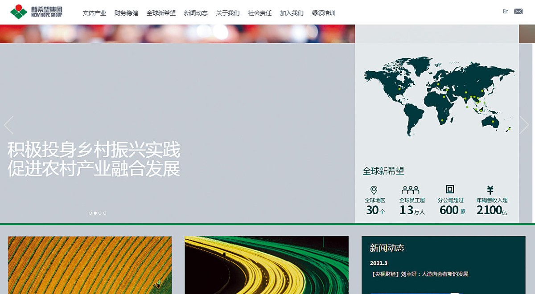Click the New Hope Group logo

pos(36,12)
